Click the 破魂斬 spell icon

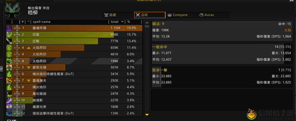[9, 100]
